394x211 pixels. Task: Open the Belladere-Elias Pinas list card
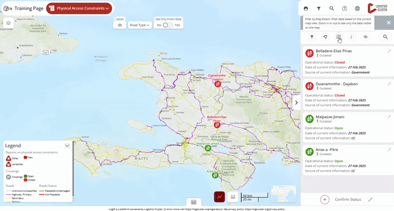coord(348,61)
